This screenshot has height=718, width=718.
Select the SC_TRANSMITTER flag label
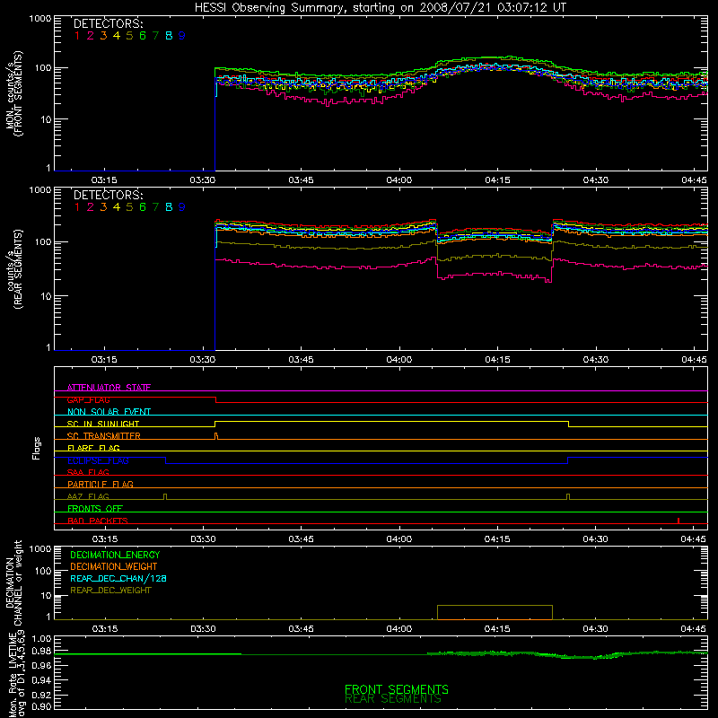pos(104,436)
